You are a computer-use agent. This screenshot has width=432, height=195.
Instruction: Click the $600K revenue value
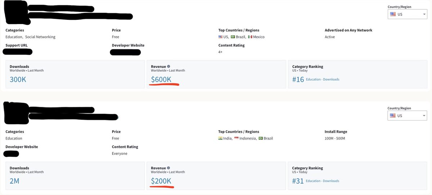[x=161, y=80]
